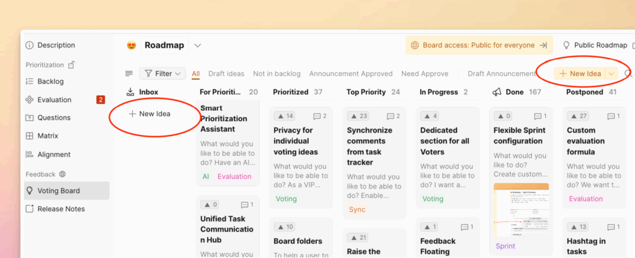Open the Matrix view icon

(x=29, y=136)
